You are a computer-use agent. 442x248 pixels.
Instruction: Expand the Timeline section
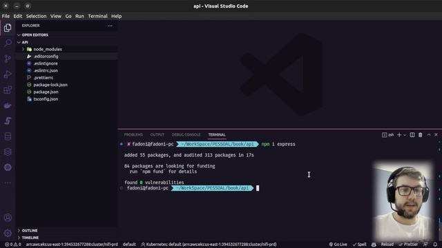tap(30, 238)
